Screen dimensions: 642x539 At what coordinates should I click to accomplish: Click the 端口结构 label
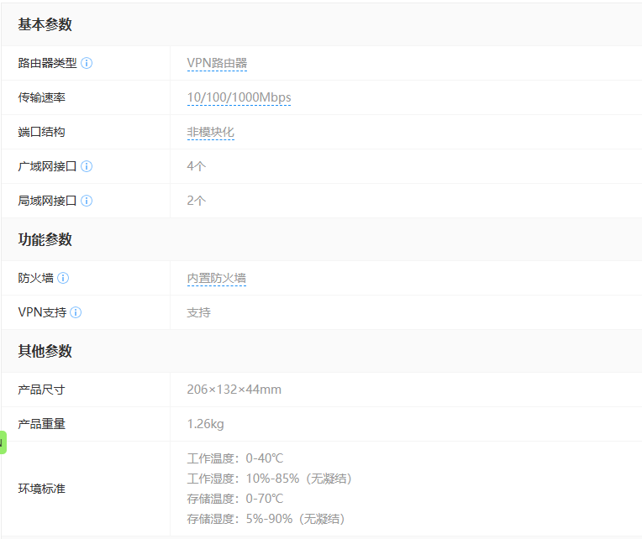coord(42,132)
